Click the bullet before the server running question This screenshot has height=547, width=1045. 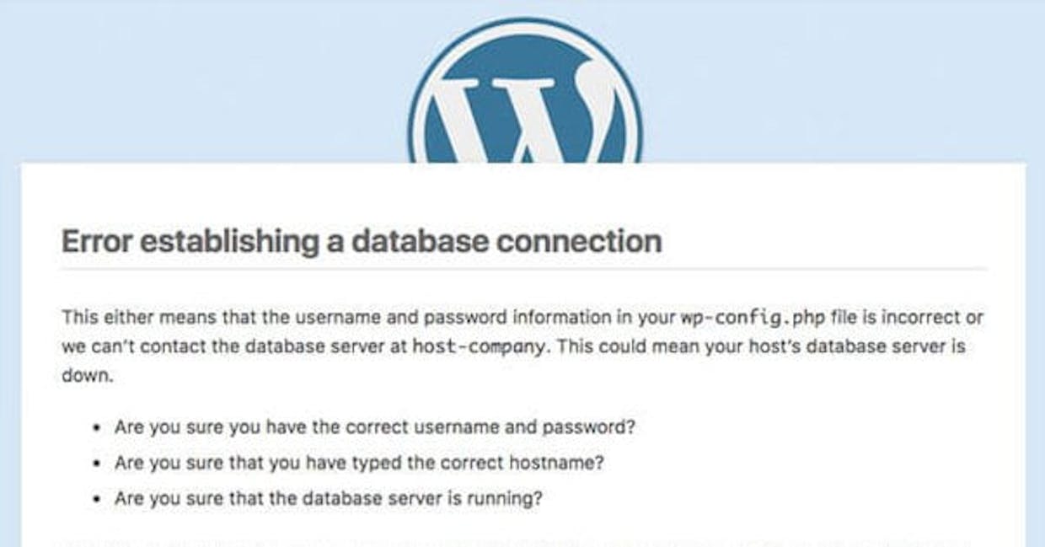coord(99,500)
